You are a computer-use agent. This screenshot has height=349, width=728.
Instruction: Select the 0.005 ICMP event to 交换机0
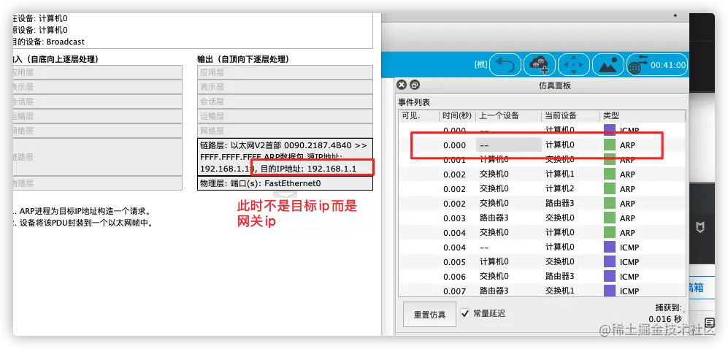[x=542, y=261]
